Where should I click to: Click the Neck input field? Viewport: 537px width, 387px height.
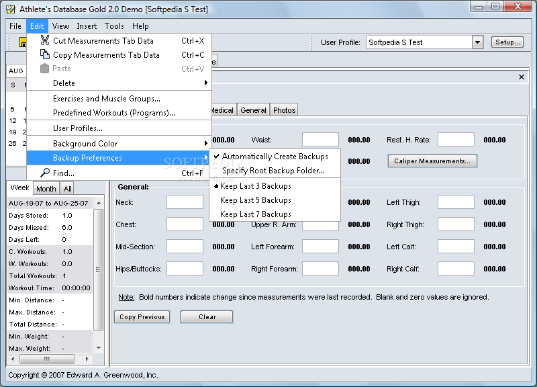point(185,202)
